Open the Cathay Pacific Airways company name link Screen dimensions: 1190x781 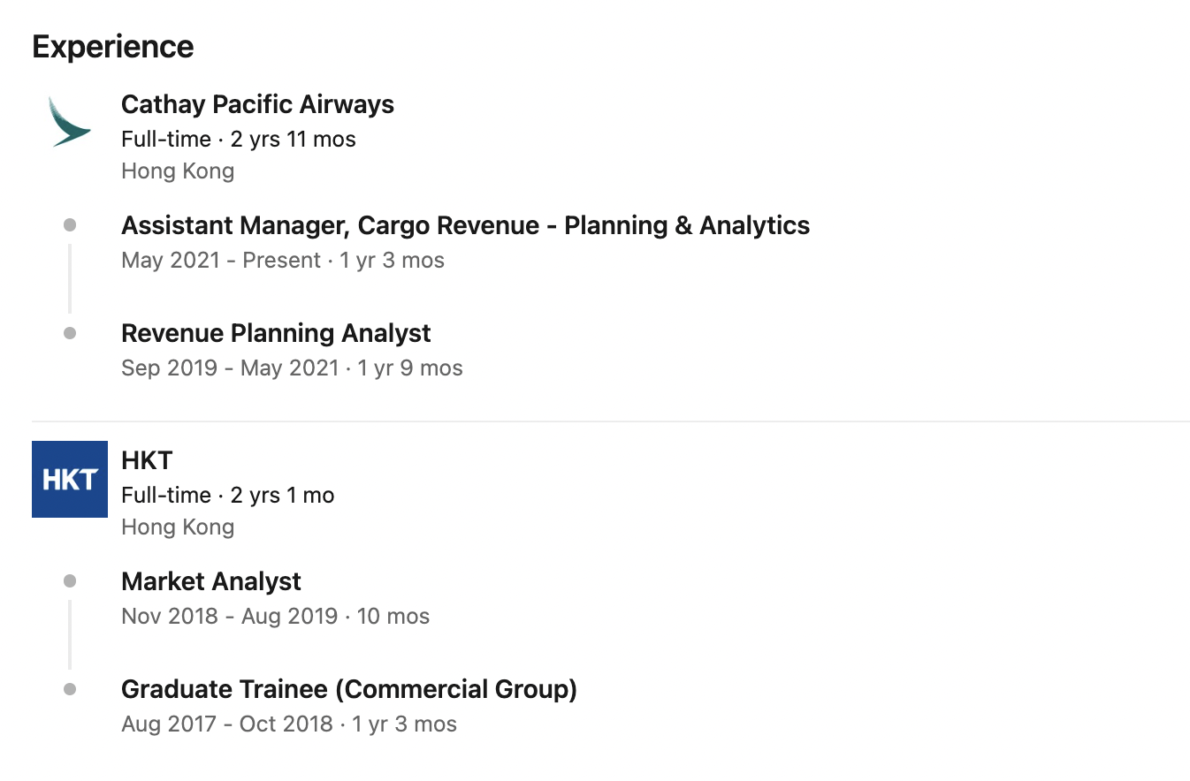click(x=257, y=104)
